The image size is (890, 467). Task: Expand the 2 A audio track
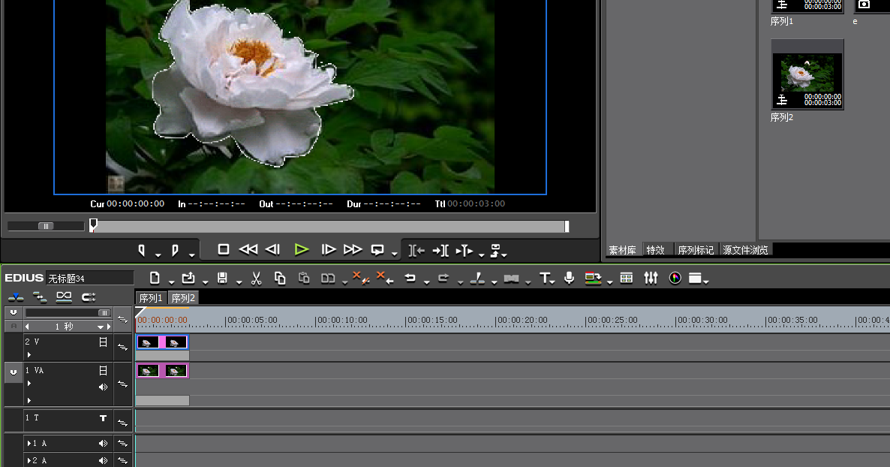pyautogui.click(x=29, y=460)
